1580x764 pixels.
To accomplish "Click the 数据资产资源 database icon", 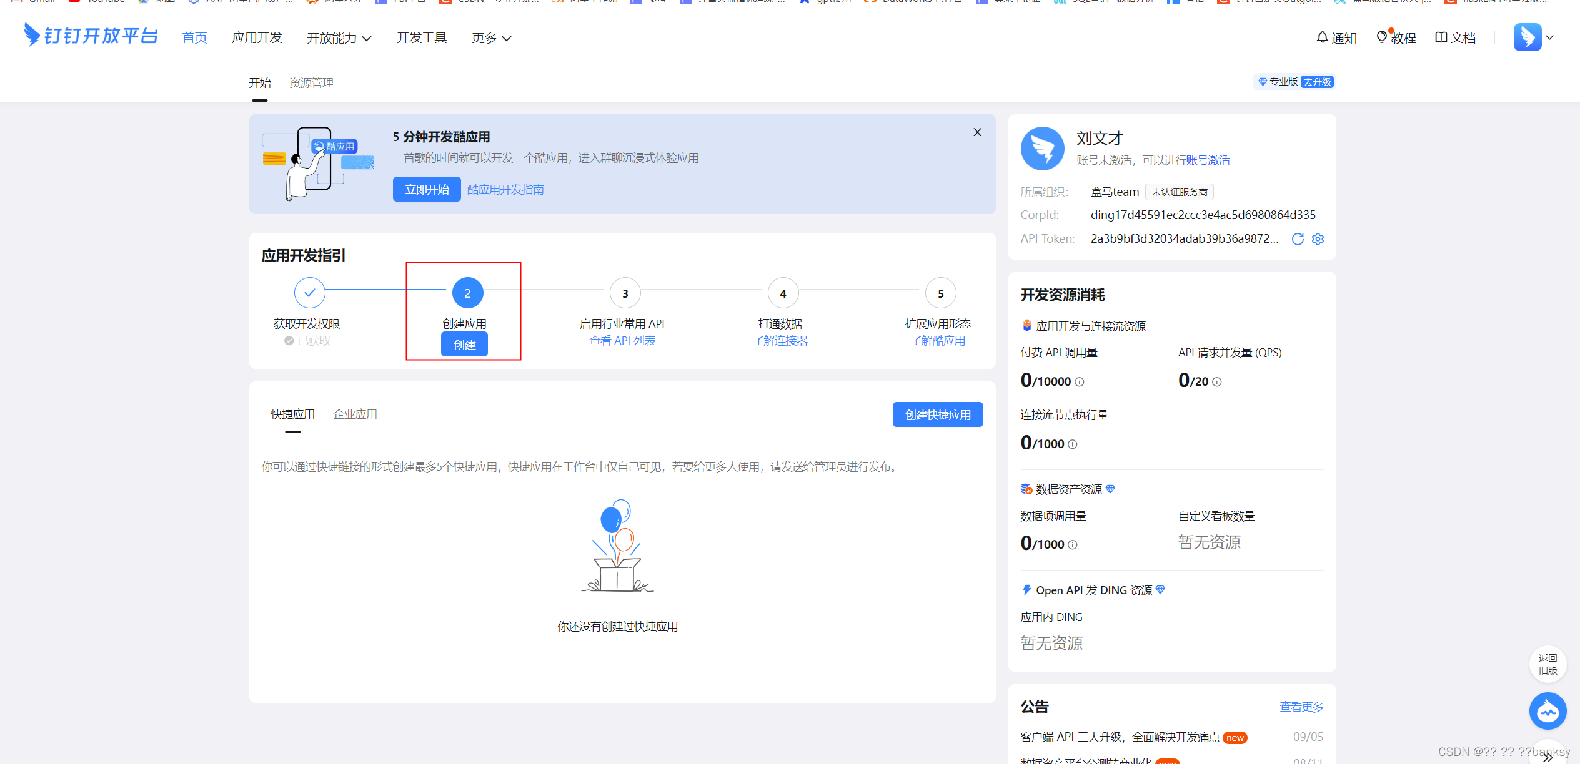I will (1026, 489).
